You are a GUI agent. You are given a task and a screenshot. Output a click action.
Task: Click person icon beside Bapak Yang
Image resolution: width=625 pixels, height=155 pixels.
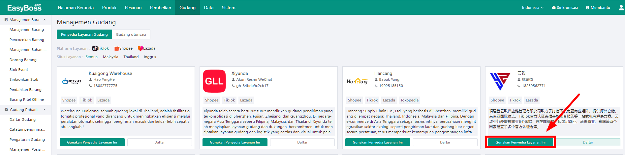(x=376, y=79)
